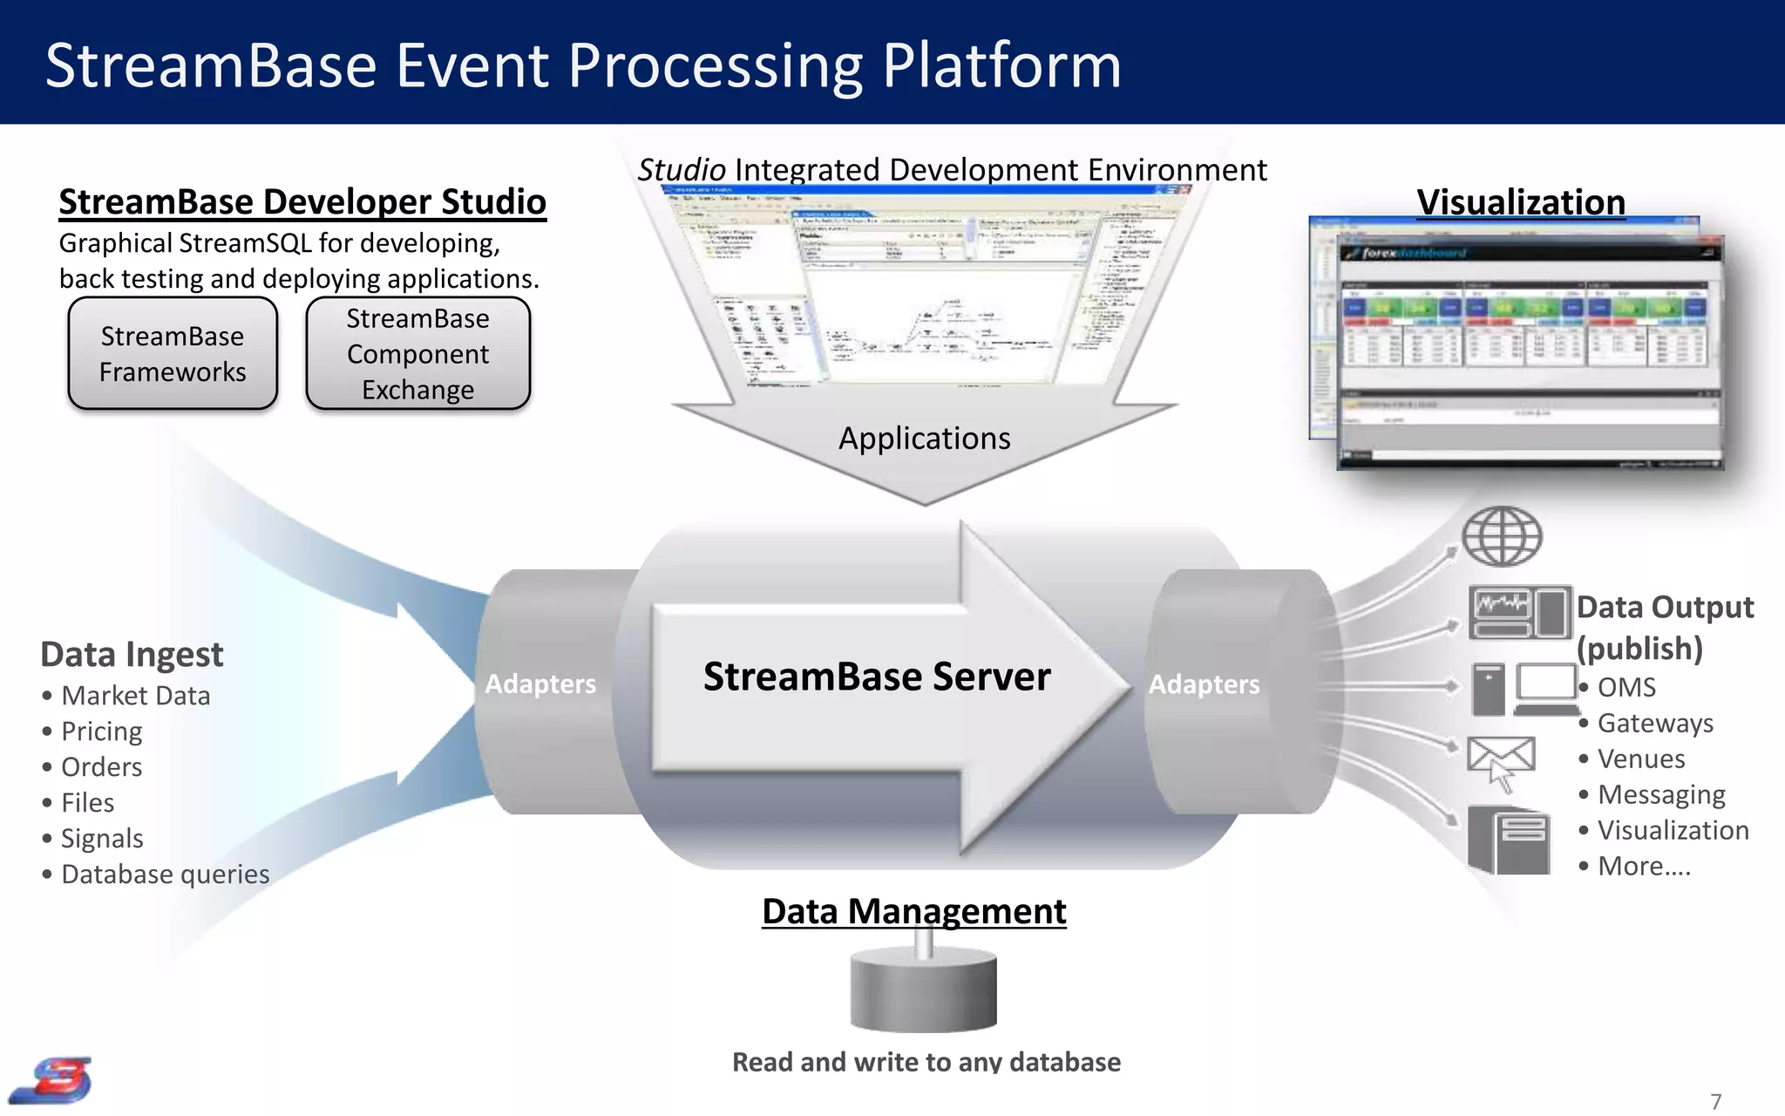Select the Files bullet
This screenshot has height=1116, width=1785.
pyautogui.click(x=78, y=803)
